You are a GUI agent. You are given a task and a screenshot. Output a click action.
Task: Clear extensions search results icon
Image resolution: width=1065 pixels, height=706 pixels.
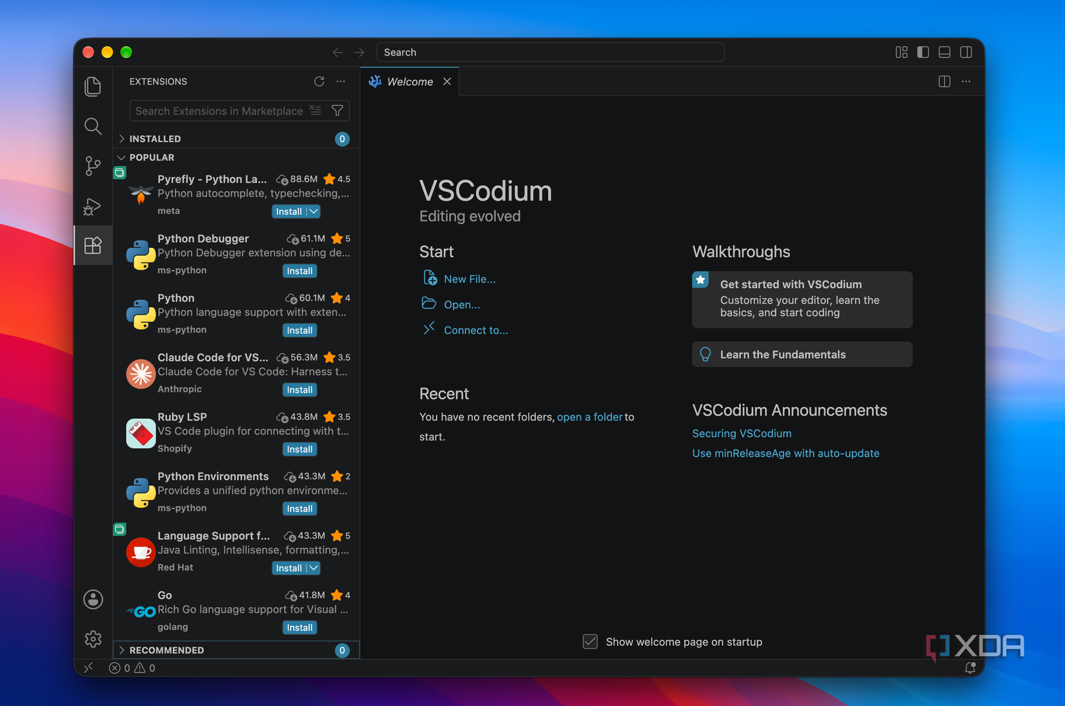(315, 110)
